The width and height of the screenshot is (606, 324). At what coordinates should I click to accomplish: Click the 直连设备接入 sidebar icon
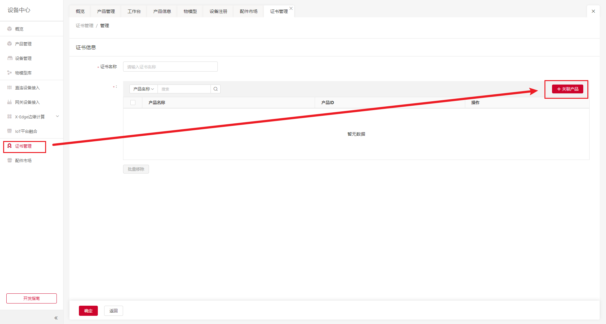click(x=9, y=87)
